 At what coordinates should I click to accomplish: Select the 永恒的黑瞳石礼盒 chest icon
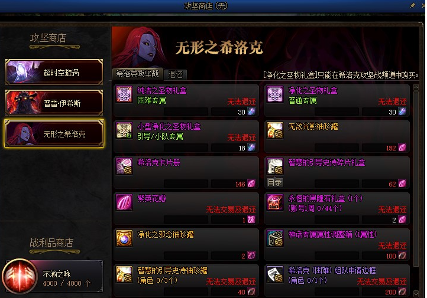click(x=275, y=202)
